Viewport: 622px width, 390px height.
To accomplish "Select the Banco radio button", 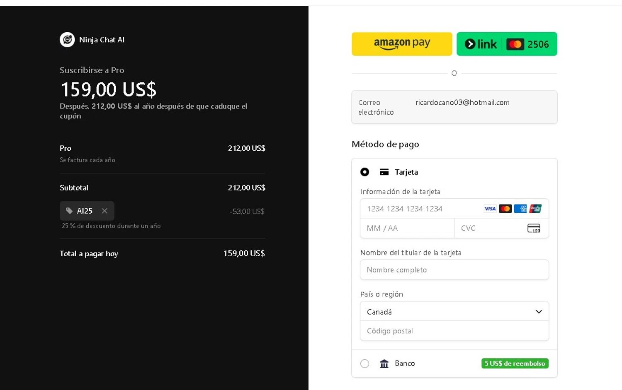I will 365,364.
